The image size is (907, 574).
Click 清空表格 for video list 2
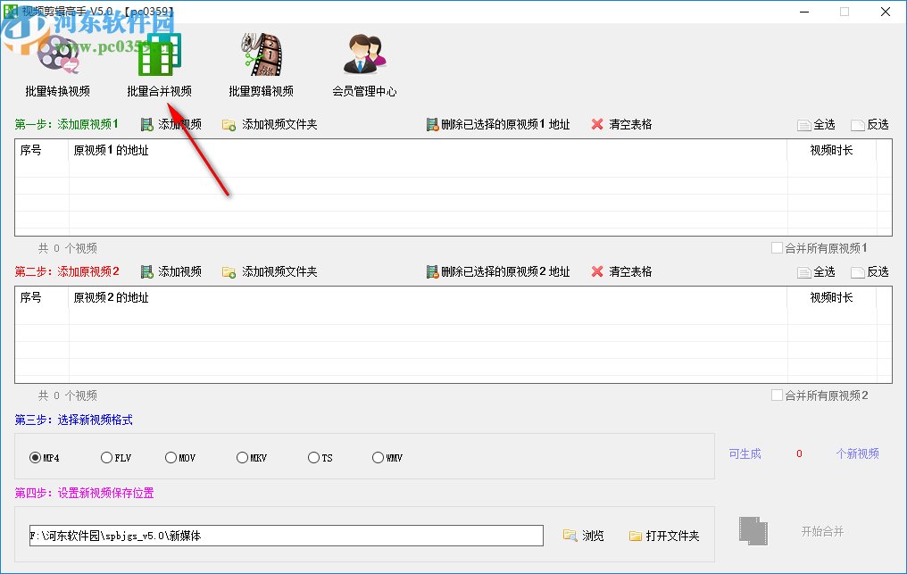(x=624, y=271)
